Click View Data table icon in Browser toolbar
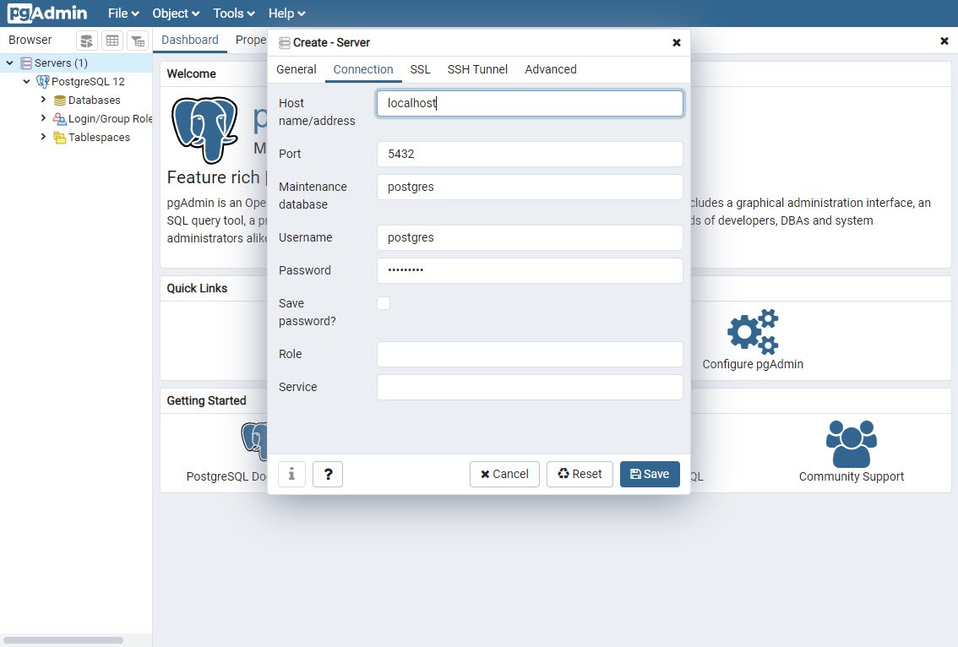958x647 pixels. pyautogui.click(x=112, y=41)
